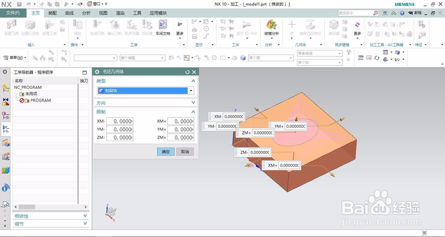Click the navigator settings gear icon
This screenshot has width=445, height=237.
pos(5,72)
